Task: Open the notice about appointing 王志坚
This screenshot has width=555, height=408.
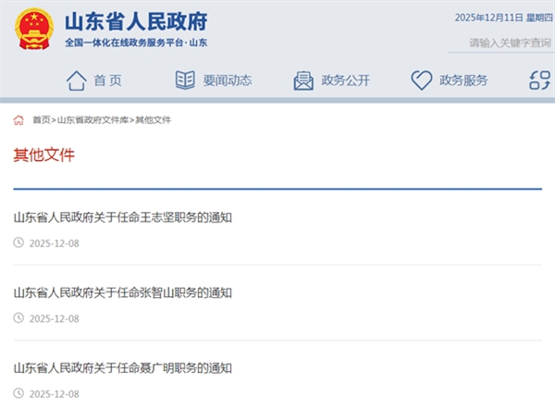Action: point(122,218)
